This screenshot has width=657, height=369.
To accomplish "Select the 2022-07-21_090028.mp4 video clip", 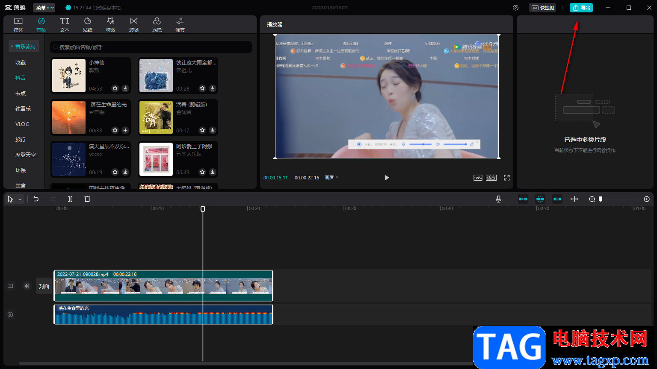I will [x=163, y=286].
